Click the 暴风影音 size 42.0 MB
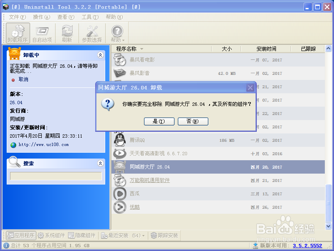 pos(227,74)
